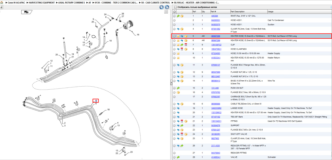Open the 'AF' breadcrumb
The height and width of the screenshot is (160, 332).
pos(90,3)
